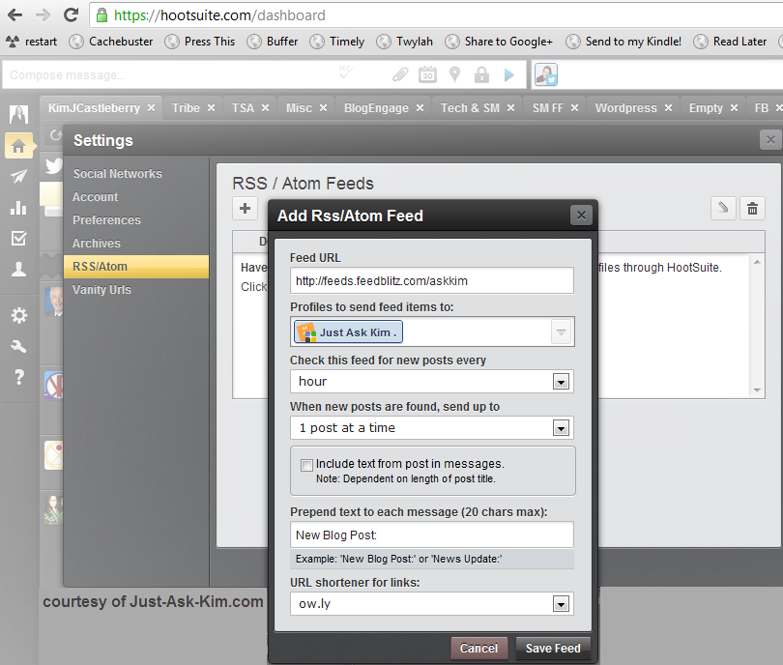Switch to the KimJCastleberry tab

94,108
